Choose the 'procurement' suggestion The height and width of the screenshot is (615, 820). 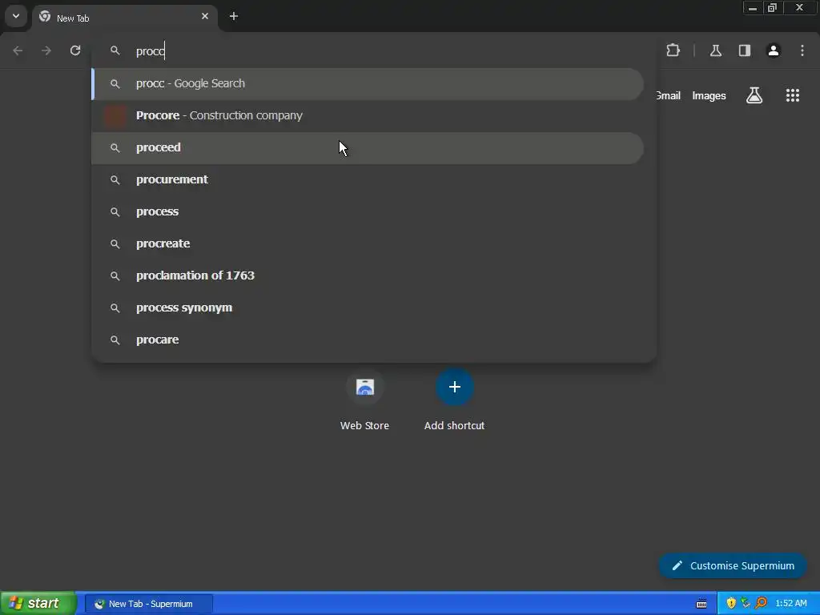tap(368, 180)
